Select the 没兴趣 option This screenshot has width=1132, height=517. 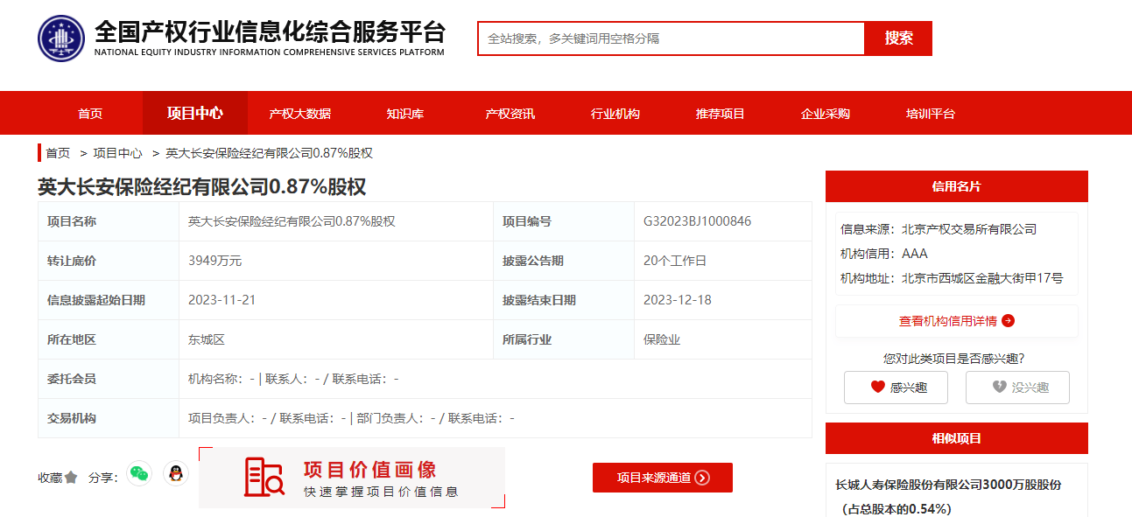coord(1017,387)
